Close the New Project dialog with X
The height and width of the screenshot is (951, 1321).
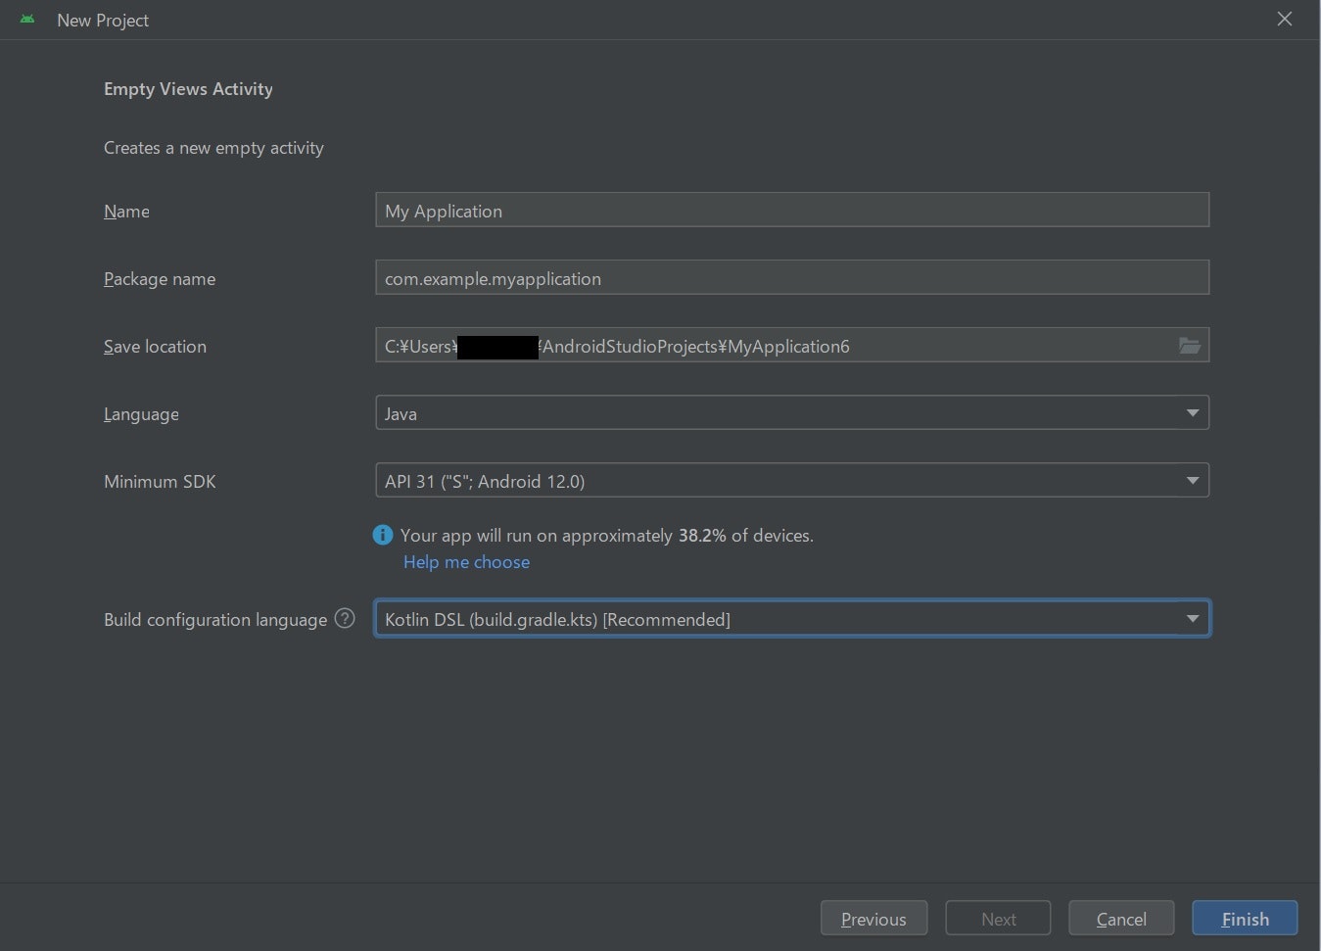pyautogui.click(x=1284, y=20)
